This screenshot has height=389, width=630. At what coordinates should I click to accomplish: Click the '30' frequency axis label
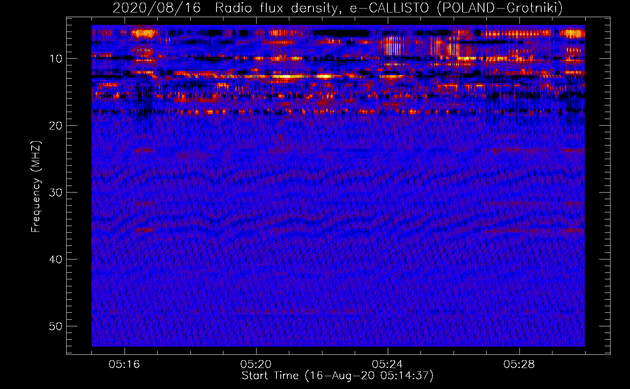pos(56,193)
